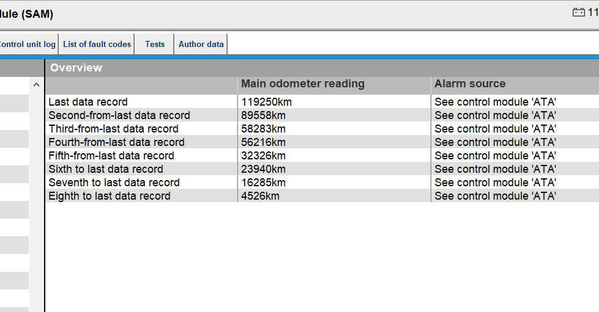The width and height of the screenshot is (599, 312).
Task: Click the Overview panel header
Action: [76, 68]
